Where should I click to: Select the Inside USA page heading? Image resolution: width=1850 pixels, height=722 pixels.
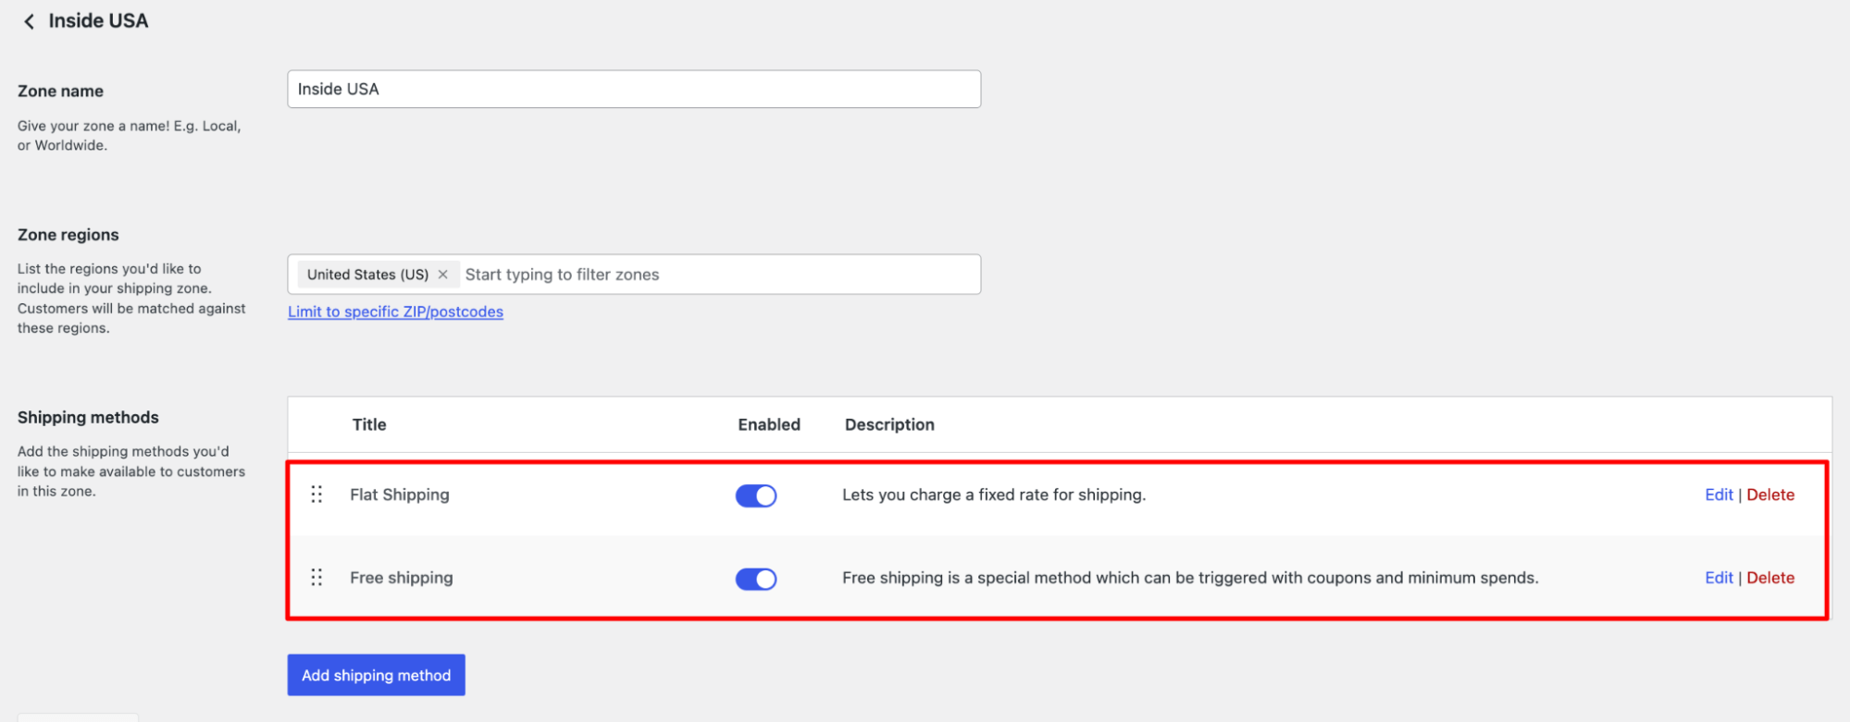click(x=96, y=20)
